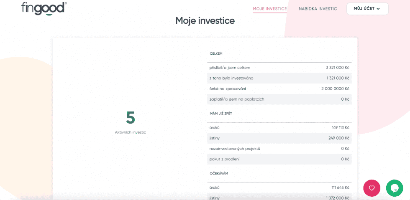Select the 'pokut z prodlení' row

click(x=279, y=159)
